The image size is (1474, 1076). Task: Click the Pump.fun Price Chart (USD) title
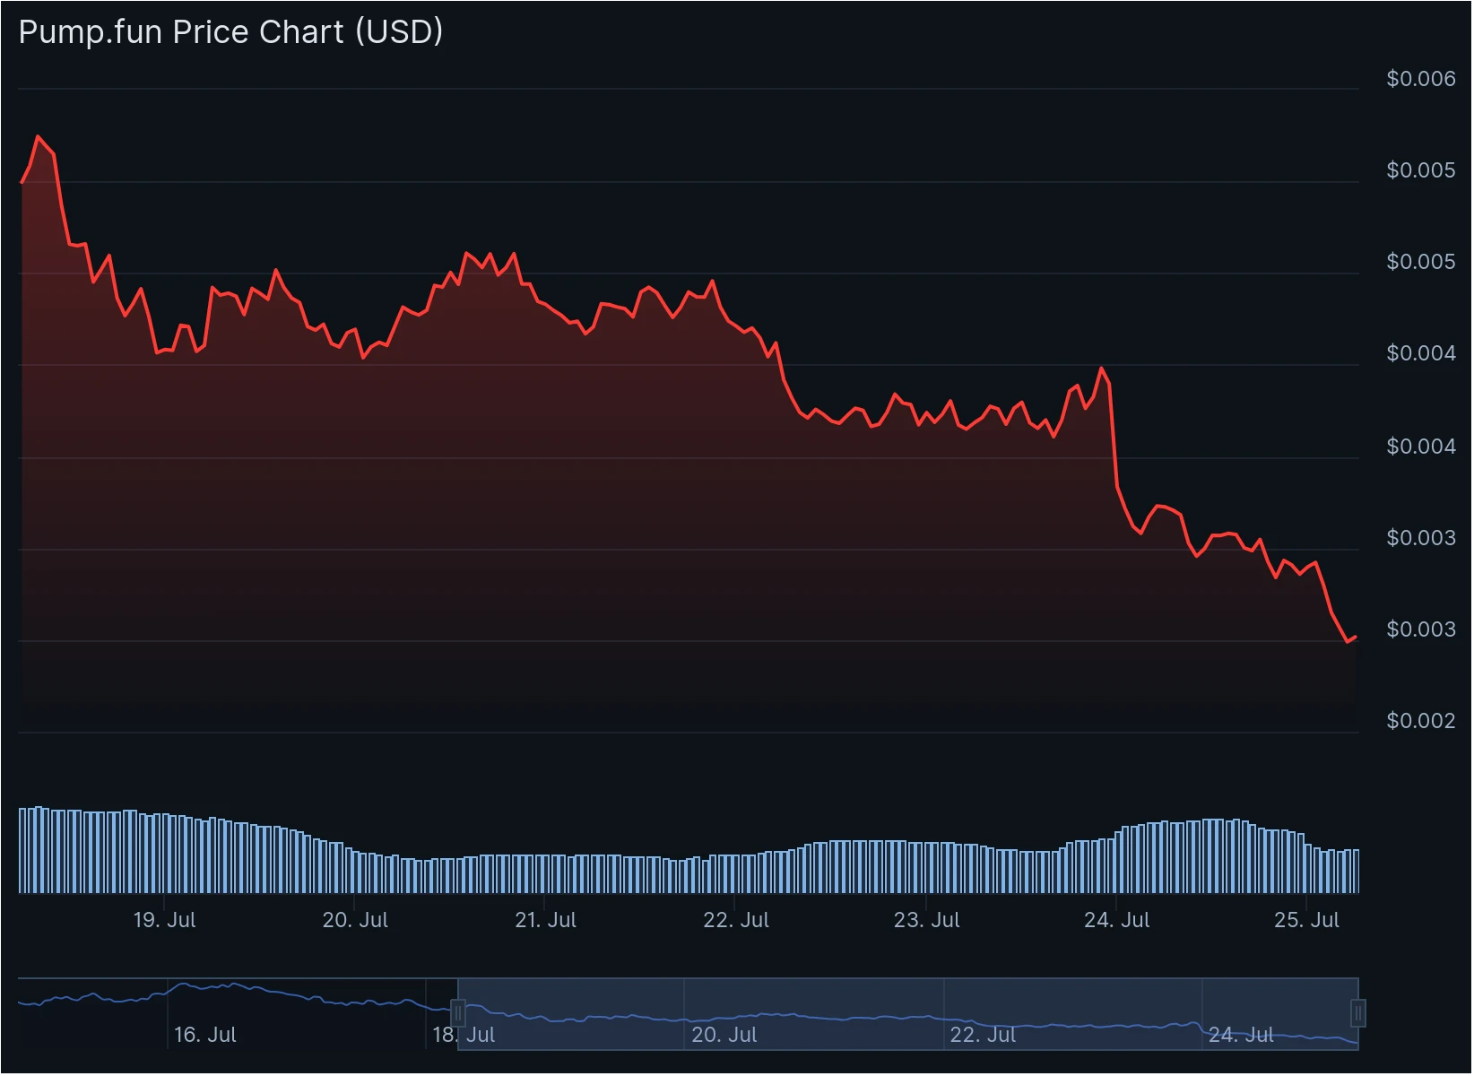click(230, 32)
